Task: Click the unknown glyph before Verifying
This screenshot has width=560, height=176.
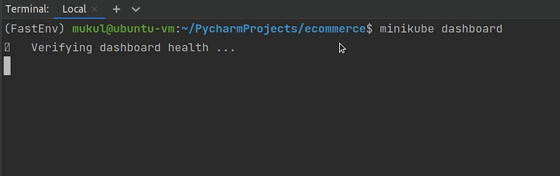Action: tap(7, 48)
